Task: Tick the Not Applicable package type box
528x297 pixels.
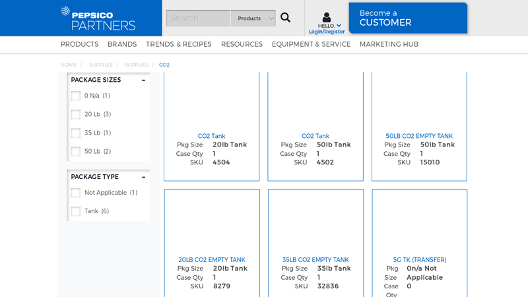Action: click(76, 193)
